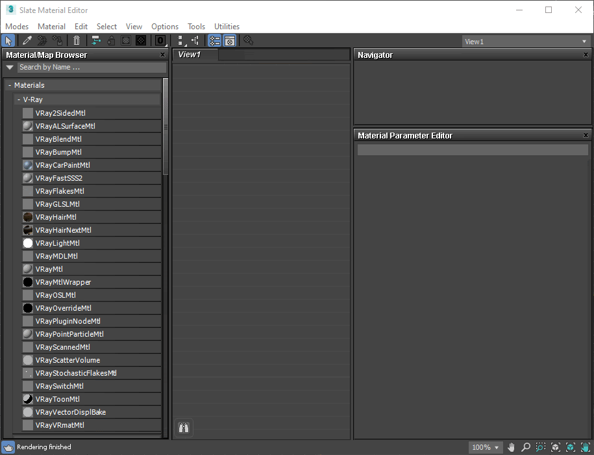Activate the Select tool arrow icon

[x=9, y=41]
